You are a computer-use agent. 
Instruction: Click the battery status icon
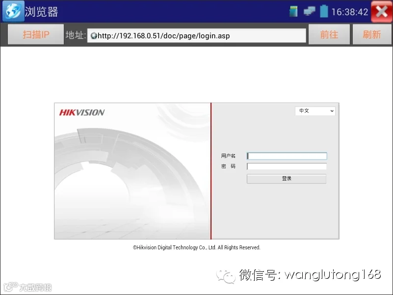pos(324,11)
